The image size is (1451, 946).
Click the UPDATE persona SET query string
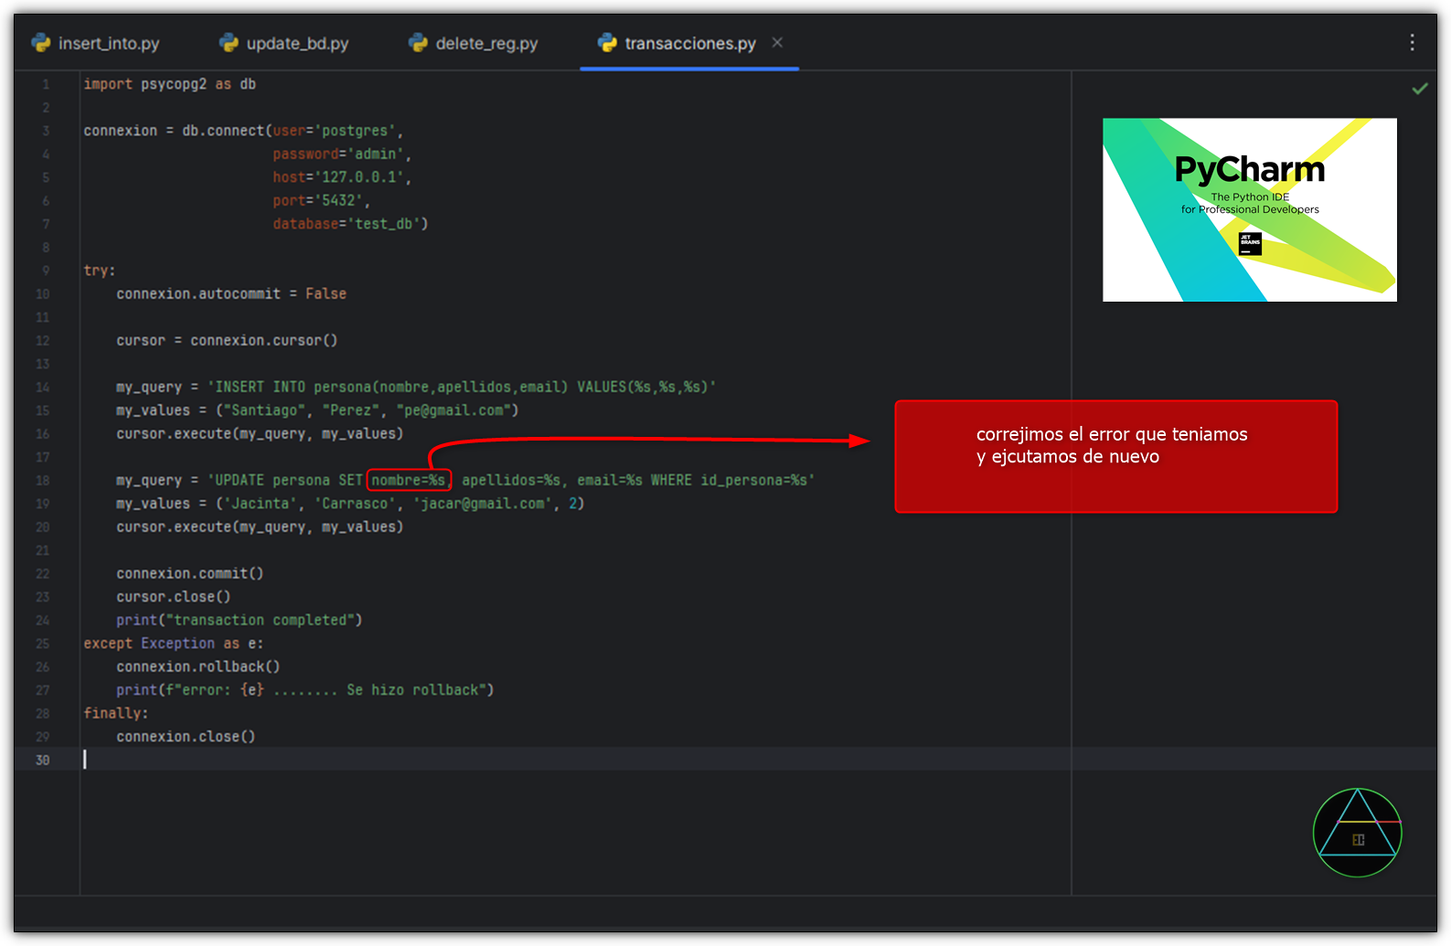coord(511,480)
